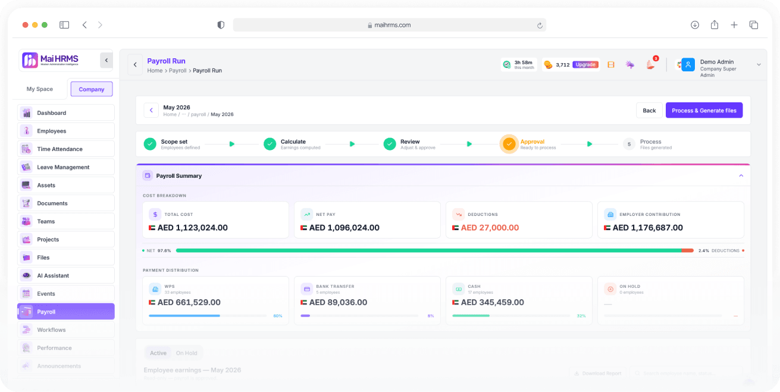Screen dimensions: 780x392
Task: Click the Projects icon in sidebar
Action: point(26,240)
